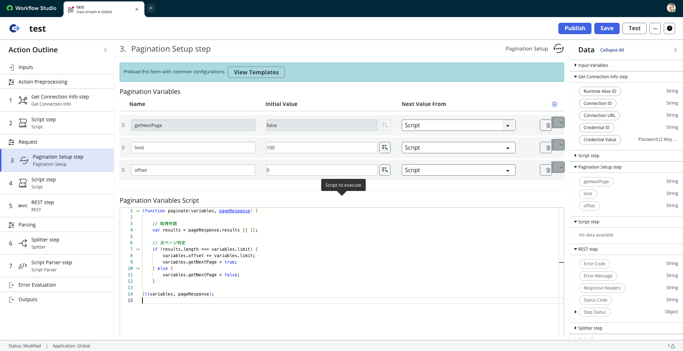The height and width of the screenshot is (351, 683).
Task: Open the more actions ellipsis menu
Action: (655, 28)
